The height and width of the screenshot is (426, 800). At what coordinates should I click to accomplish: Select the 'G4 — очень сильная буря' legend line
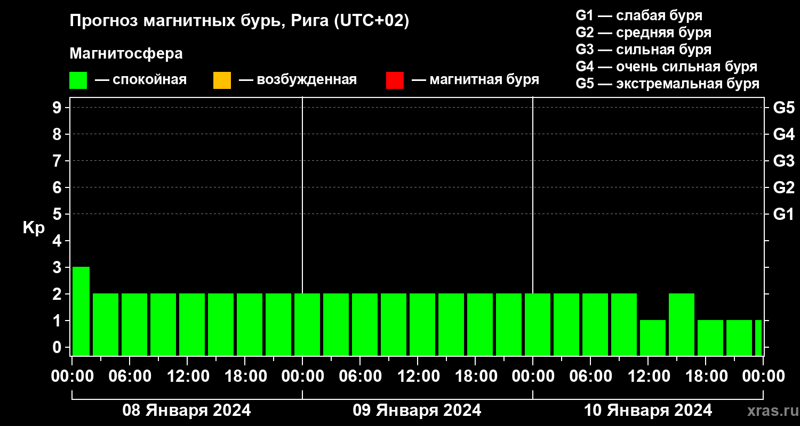tap(667, 67)
